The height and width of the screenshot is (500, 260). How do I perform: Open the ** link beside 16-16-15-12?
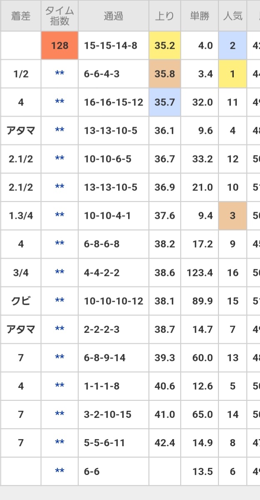(x=59, y=102)
